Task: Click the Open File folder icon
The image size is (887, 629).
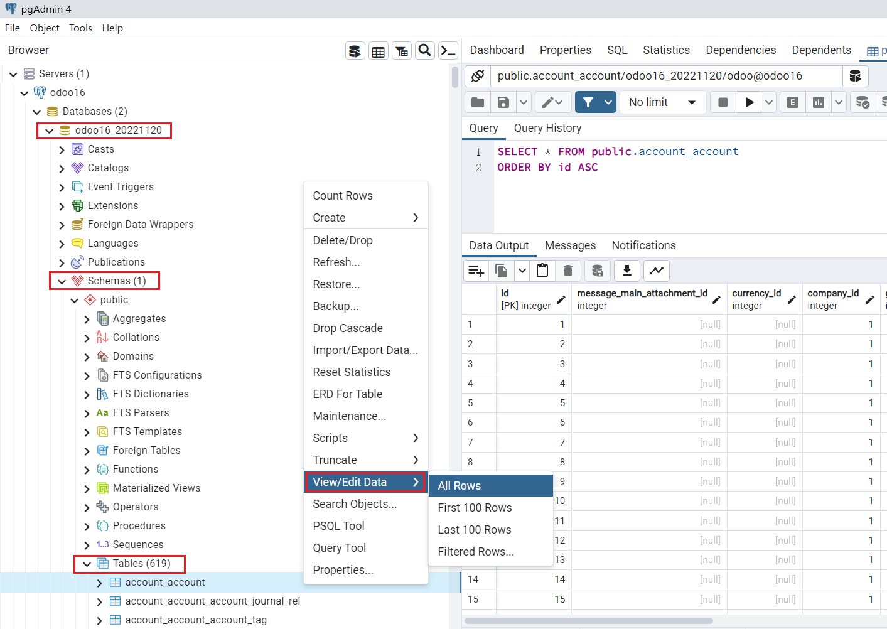Action: pyautogui.click(x=478, y=102)
